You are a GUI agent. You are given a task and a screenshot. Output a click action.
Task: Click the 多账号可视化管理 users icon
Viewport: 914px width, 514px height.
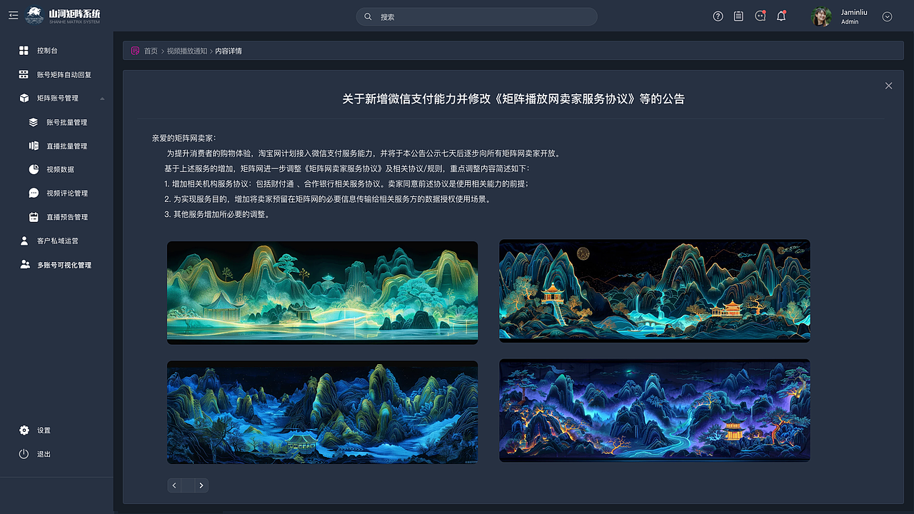tap(24, 265)
